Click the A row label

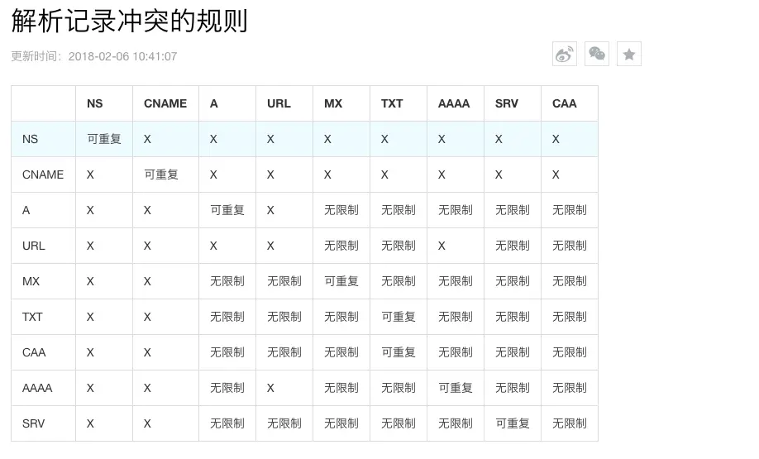click(26, 211)
